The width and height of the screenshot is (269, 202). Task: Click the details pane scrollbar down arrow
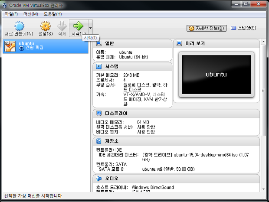pos(263,189)
